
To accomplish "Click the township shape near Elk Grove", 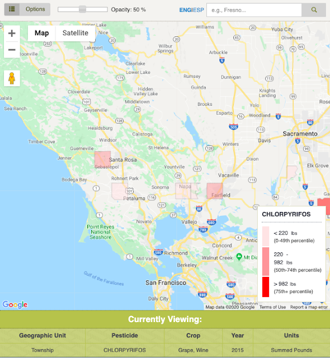I will click(x=291, y=173).
